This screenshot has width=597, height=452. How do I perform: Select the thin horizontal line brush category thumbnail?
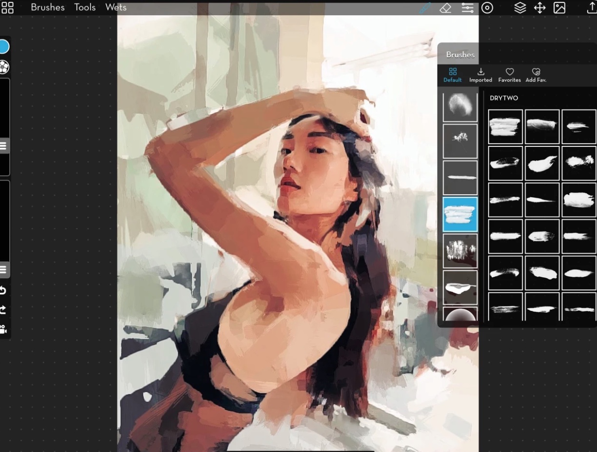(460, 178)
